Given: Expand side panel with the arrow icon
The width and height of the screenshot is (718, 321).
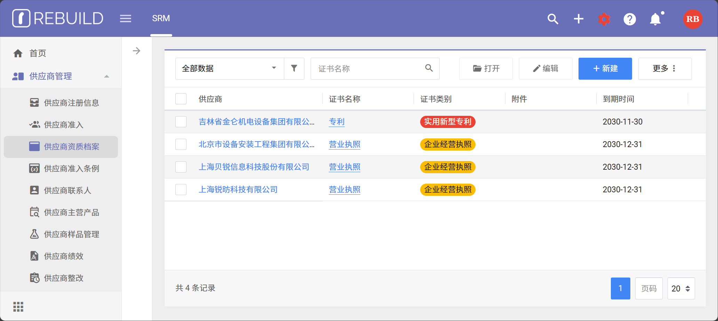Looking at the screenshot, I should [137, 51].
